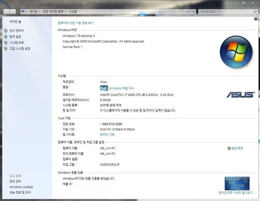Open 시스템 보호 system protection link

coord(17,43)
